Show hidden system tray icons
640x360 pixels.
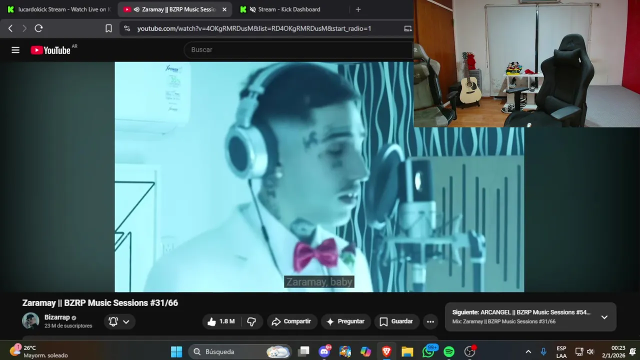coord(528,352)
